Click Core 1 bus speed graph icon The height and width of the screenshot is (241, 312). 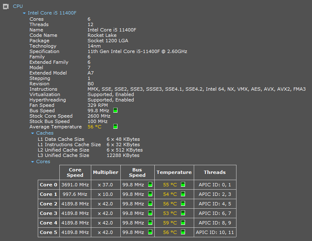click(x=150, y=194)
